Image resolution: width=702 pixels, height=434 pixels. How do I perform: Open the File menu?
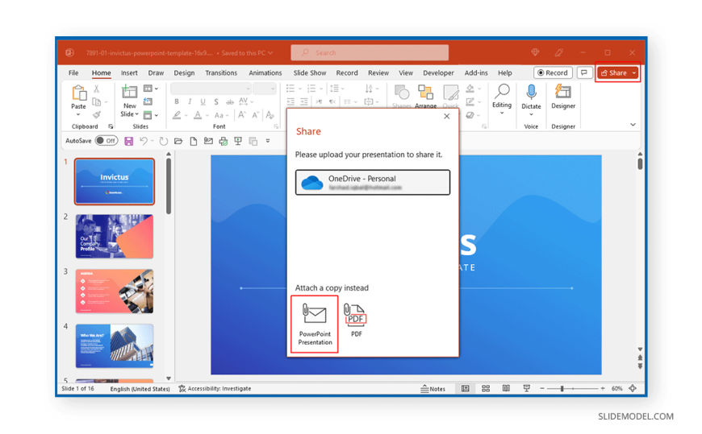[73, 72]
